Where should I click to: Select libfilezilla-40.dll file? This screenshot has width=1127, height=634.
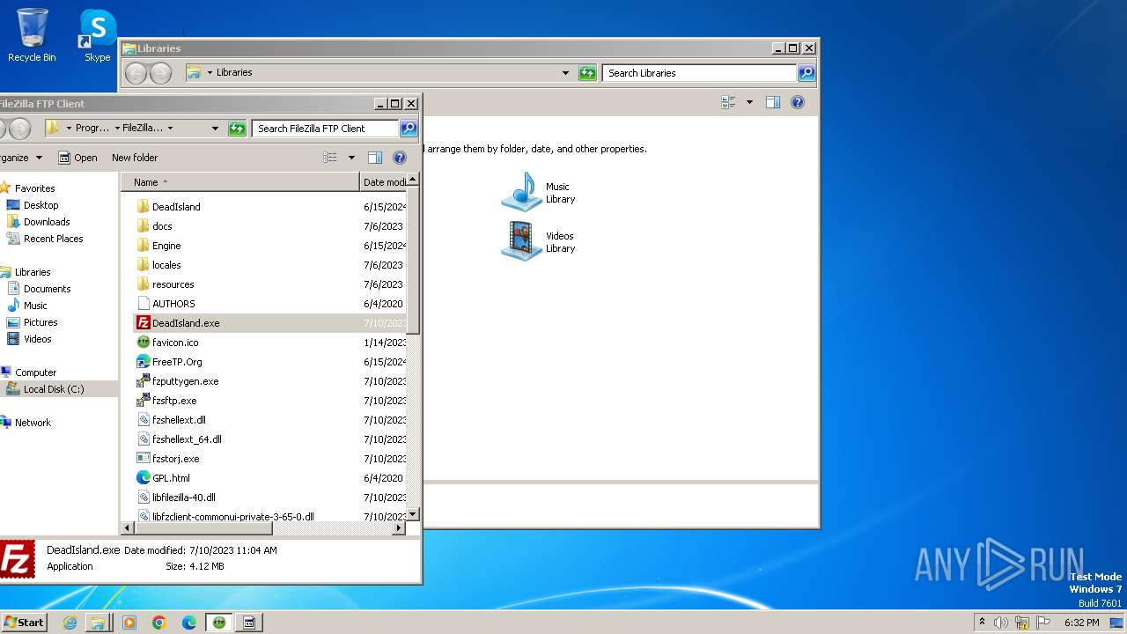tap(183, 498)
